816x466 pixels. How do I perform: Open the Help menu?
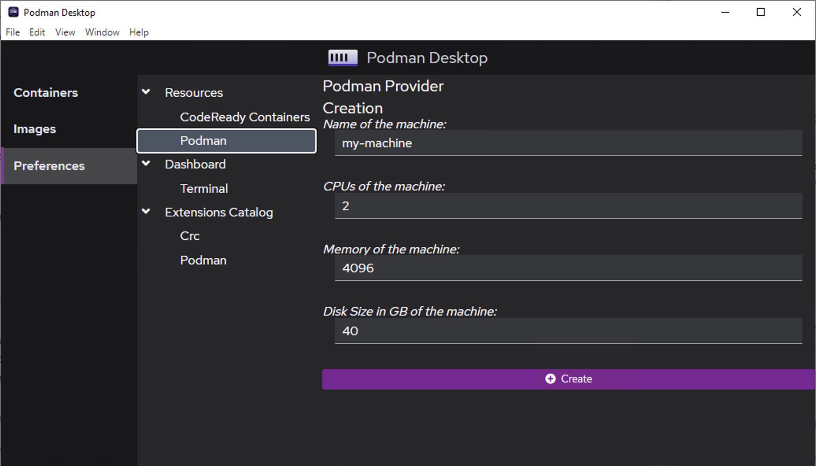point(139,32)
